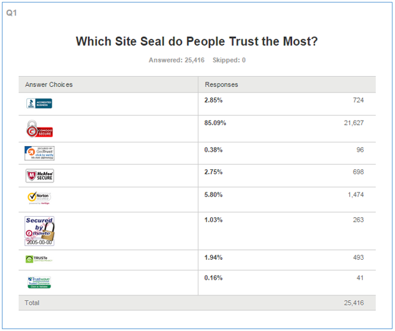Select the 25,416 total count
This screenshot has height=331, width=395.
354,303
